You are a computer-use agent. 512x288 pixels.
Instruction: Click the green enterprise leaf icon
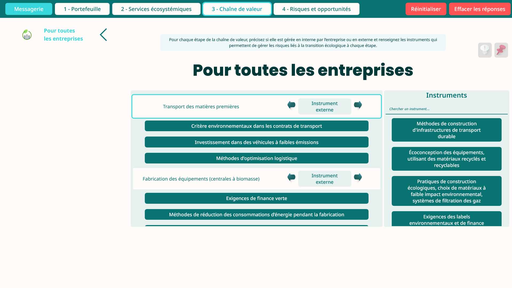pos(26,35)
